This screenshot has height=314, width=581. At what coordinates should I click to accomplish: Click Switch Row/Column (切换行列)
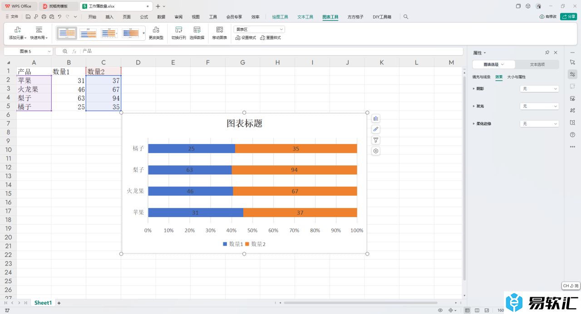coord(178,33)
